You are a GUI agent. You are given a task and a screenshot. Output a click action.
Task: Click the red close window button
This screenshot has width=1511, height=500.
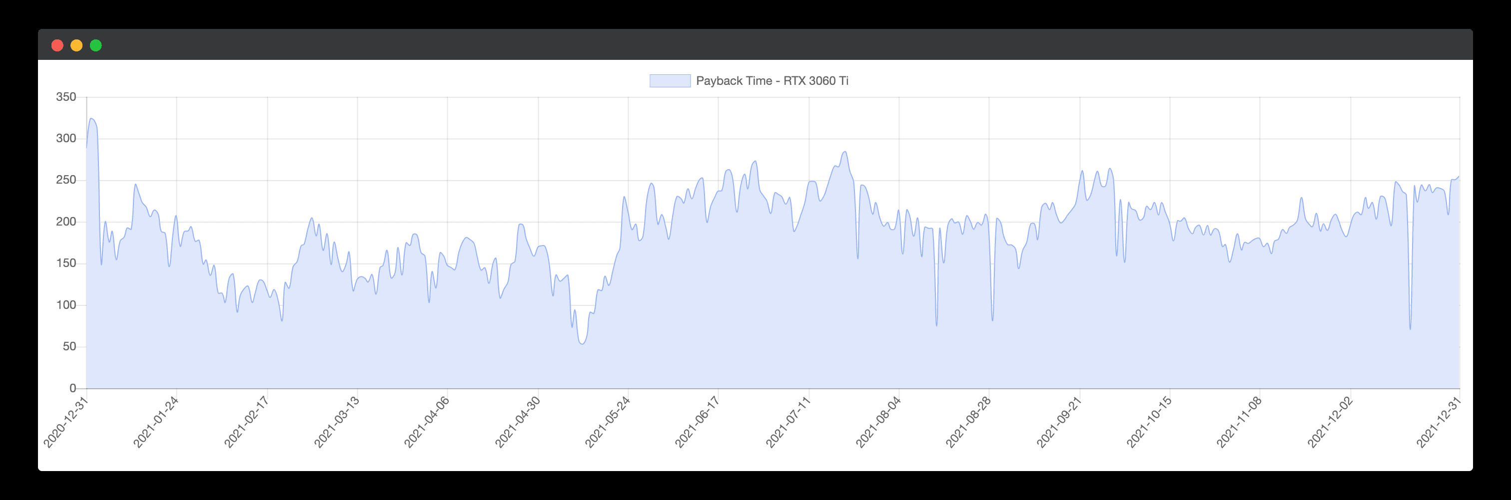57,46
